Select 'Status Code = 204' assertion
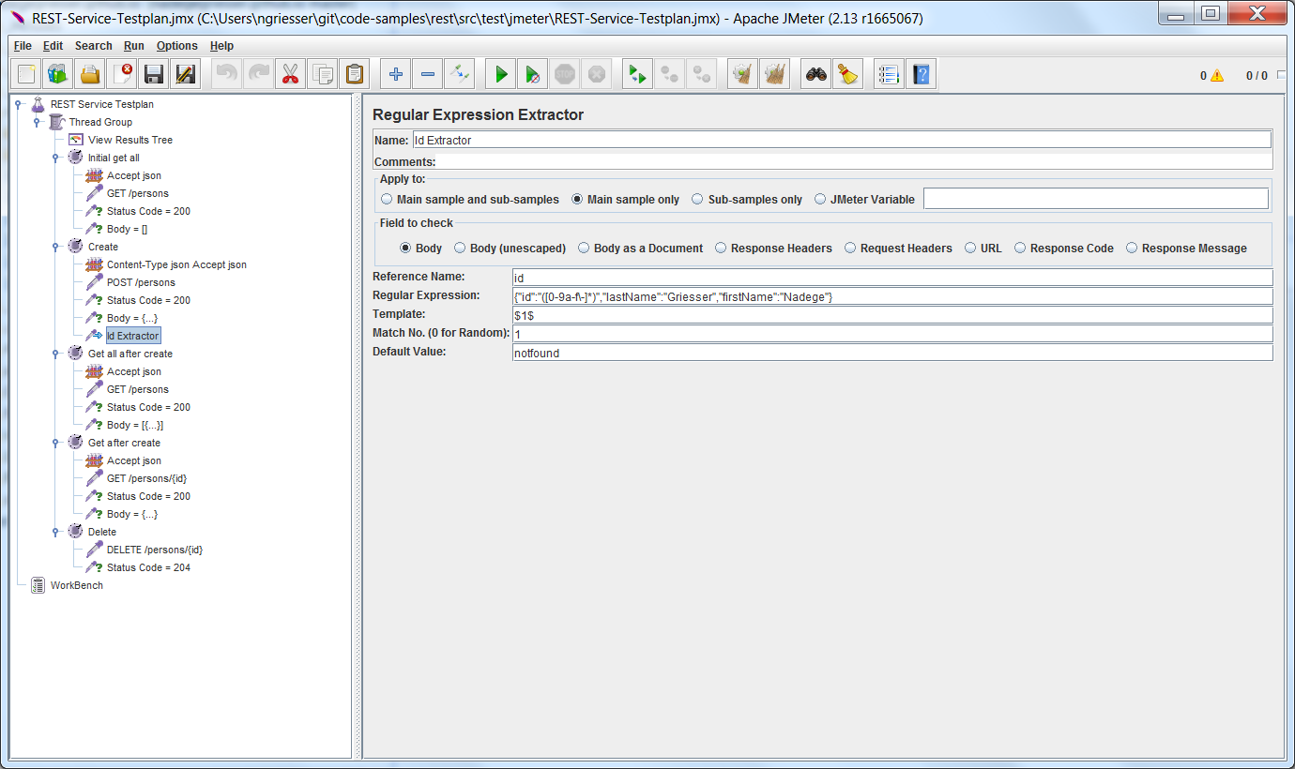 tap(148, 567)
